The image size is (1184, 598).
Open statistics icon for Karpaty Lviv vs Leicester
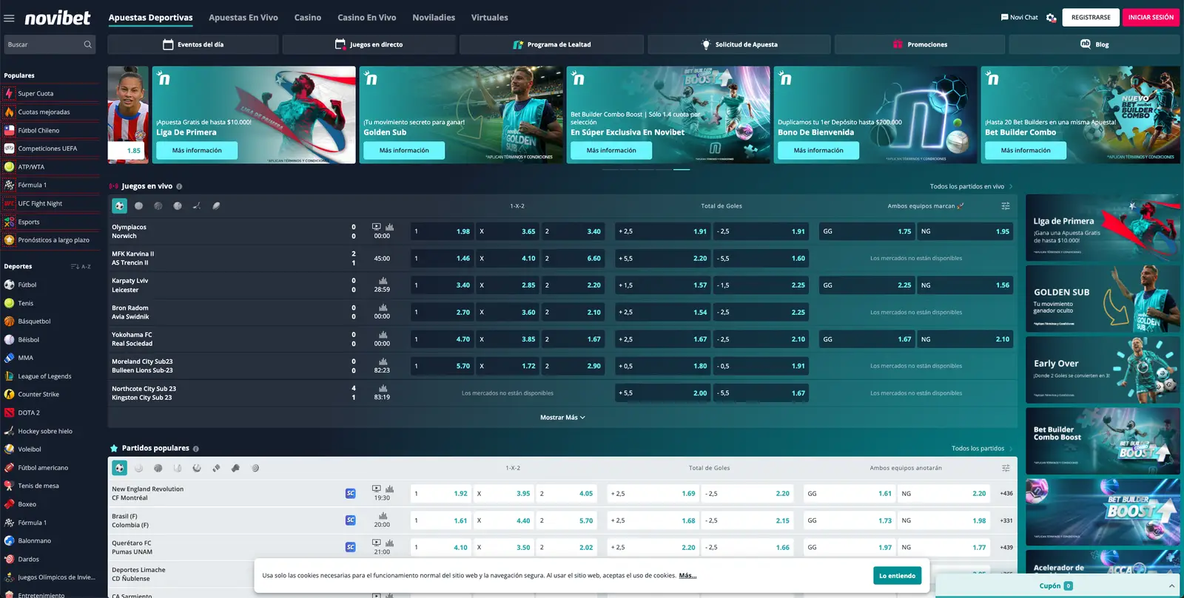pos(383,281)
